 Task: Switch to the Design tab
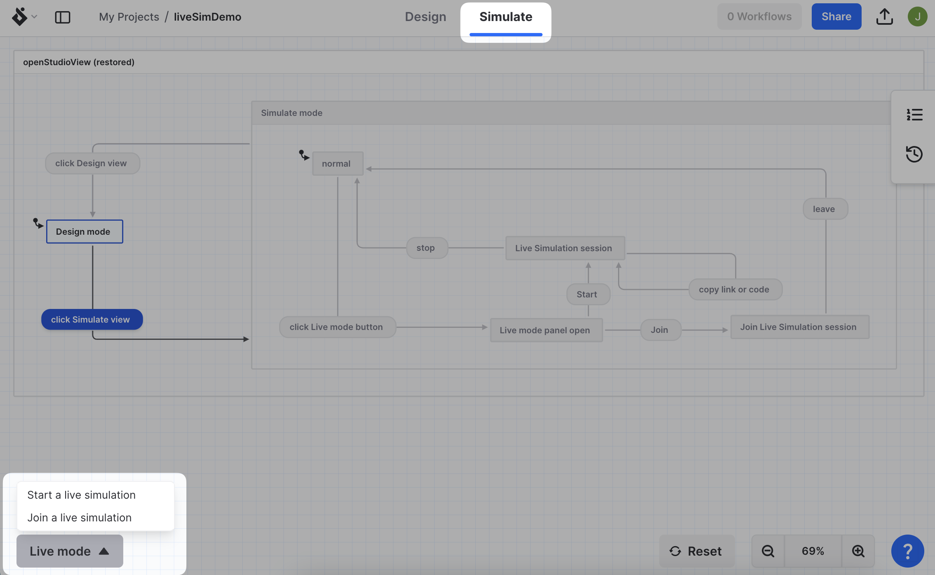(425, 17)
